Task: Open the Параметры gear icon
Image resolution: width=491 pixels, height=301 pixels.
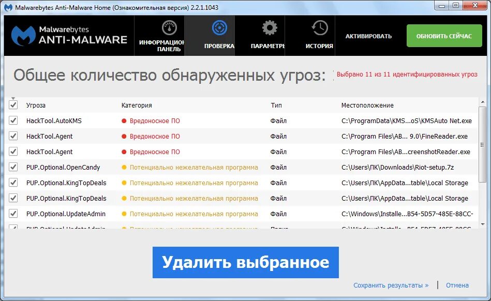Action: click(269, 28)
